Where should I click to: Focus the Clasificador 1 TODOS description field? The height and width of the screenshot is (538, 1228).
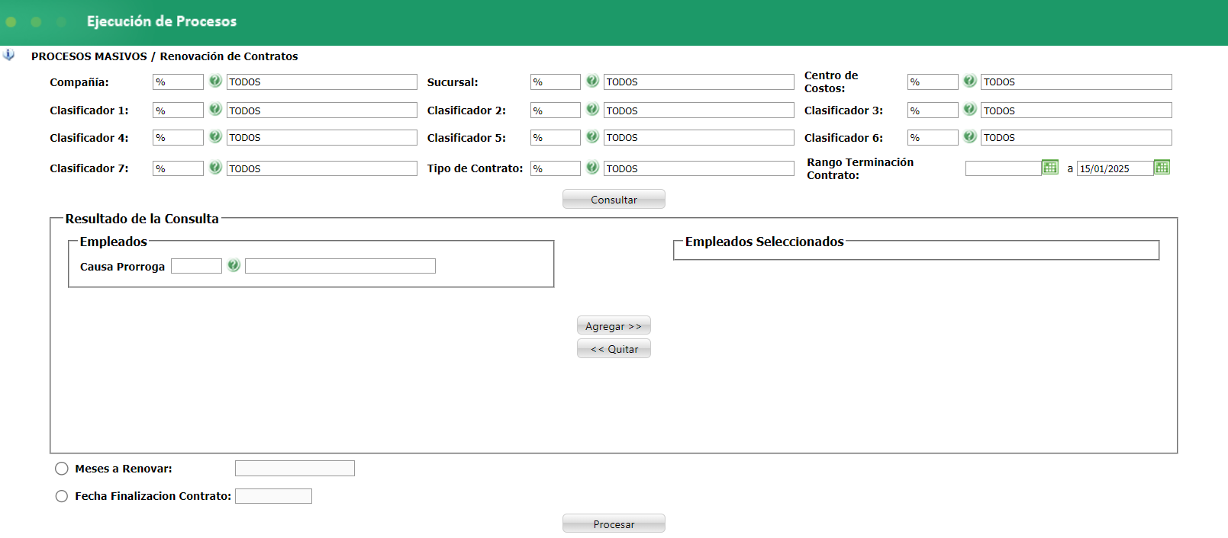click(x=322, y=110)
